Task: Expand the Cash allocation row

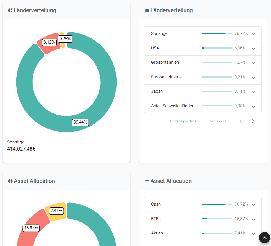Action: click(x=254, y=205)
